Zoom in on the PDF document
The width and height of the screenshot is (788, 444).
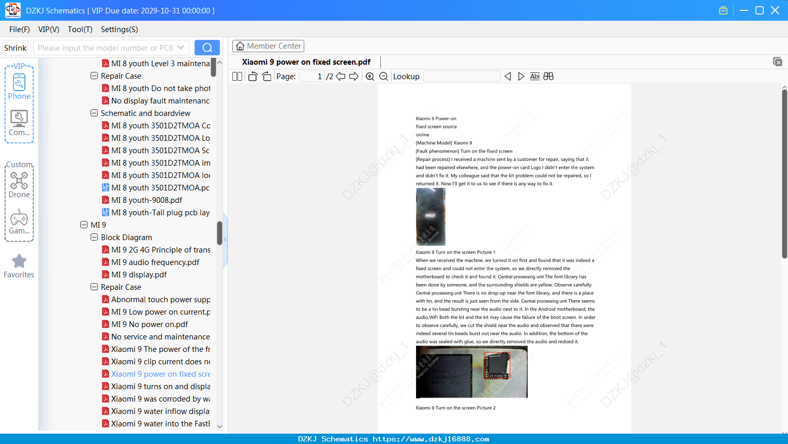370,77
